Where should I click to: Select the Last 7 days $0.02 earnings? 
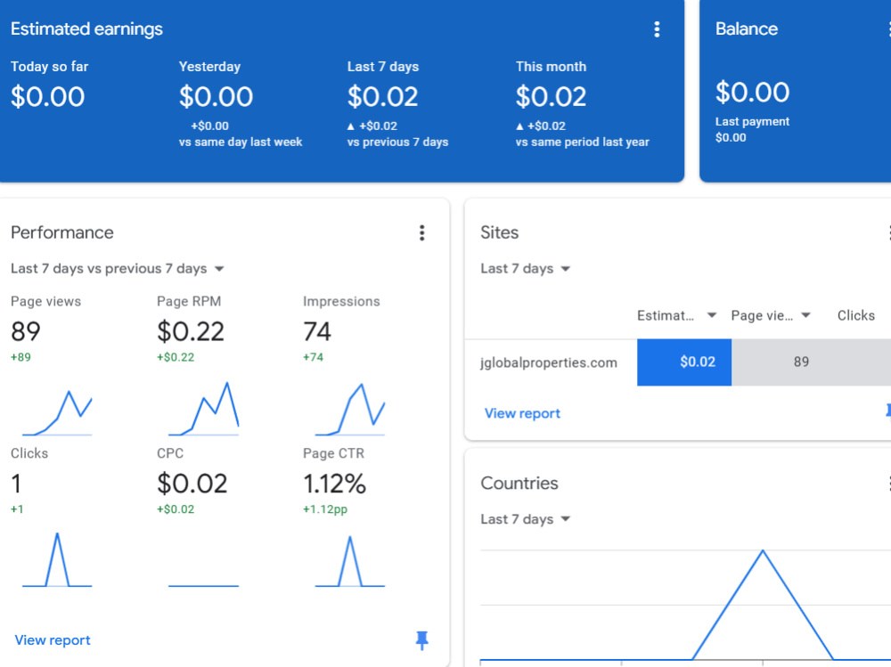383,96
